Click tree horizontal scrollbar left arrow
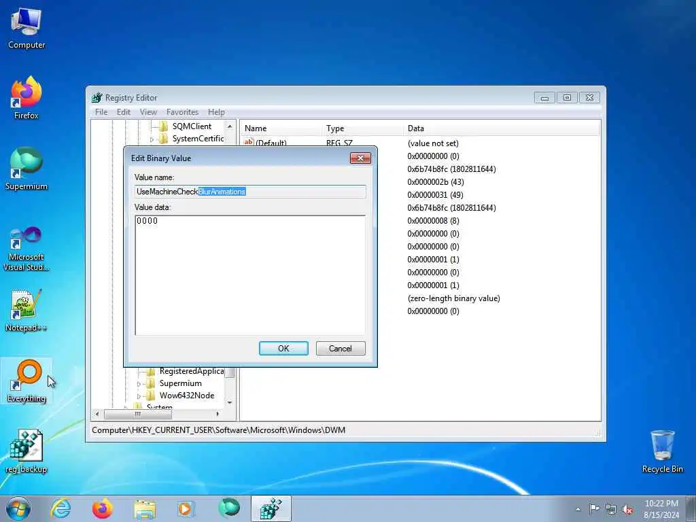 [x=97, y=414]
